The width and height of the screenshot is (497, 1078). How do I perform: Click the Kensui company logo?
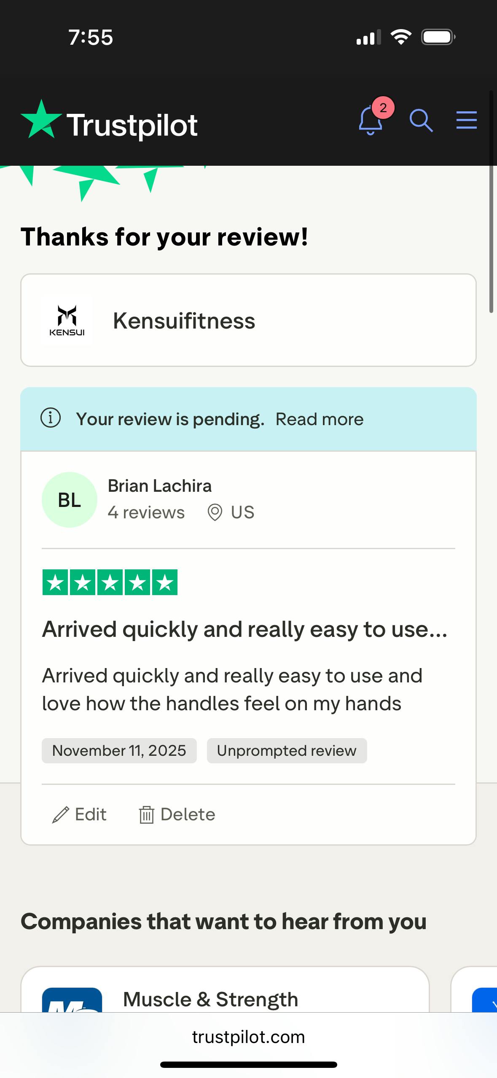point(67,320)
